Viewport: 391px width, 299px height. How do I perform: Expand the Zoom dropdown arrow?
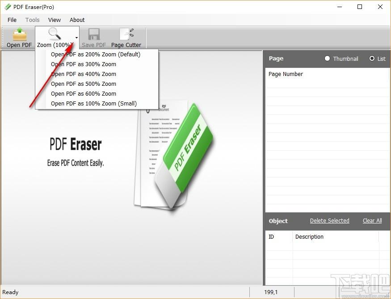click(76, 38)
